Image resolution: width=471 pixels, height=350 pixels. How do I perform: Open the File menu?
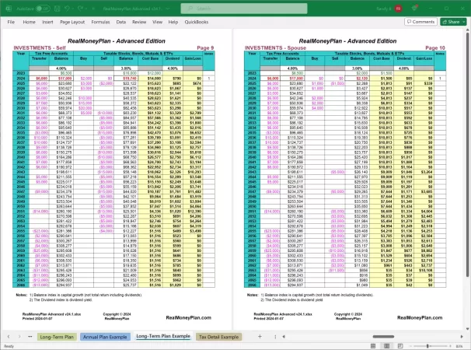[12, 22]
